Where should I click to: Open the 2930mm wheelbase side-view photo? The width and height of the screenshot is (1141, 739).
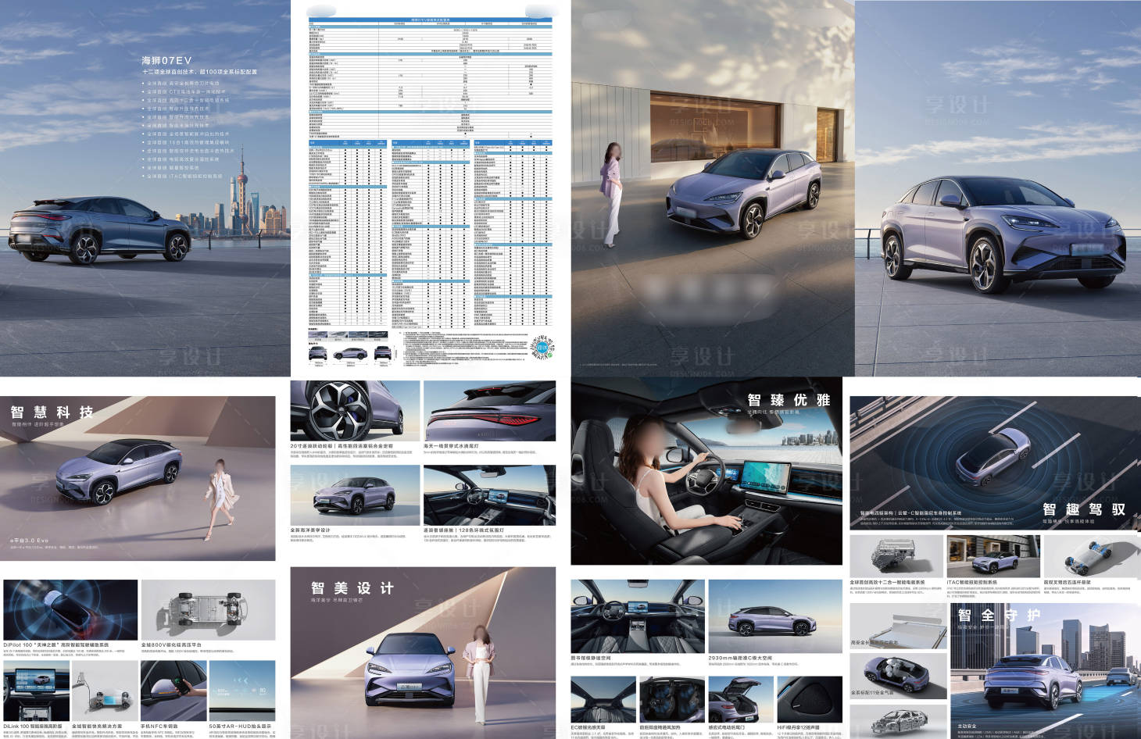[x=775, y=616]
